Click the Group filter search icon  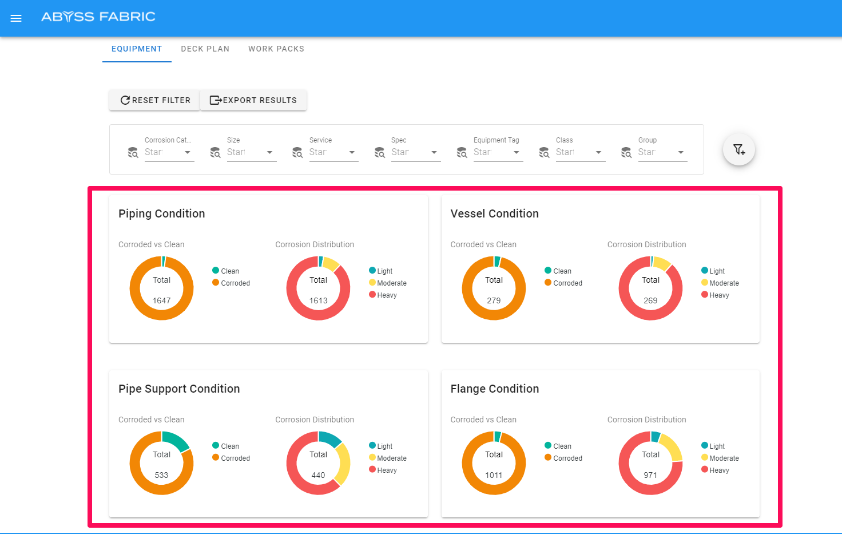click(626, 153)
